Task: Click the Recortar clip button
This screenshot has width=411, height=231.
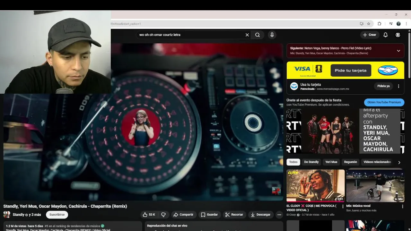Action: (234, 215)
